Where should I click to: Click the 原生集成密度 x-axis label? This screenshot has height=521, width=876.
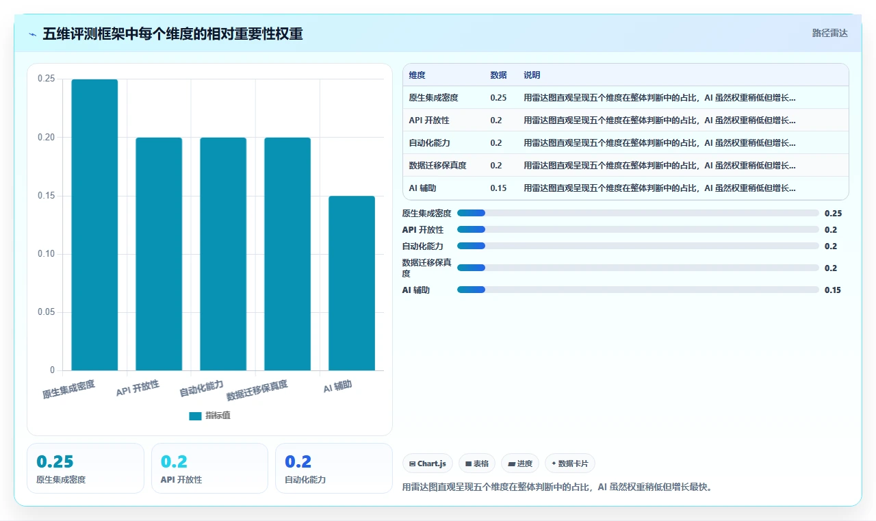tap(68, 388)
